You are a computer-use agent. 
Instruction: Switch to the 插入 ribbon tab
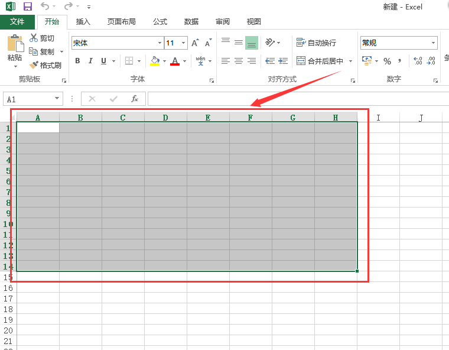[83, 22]
